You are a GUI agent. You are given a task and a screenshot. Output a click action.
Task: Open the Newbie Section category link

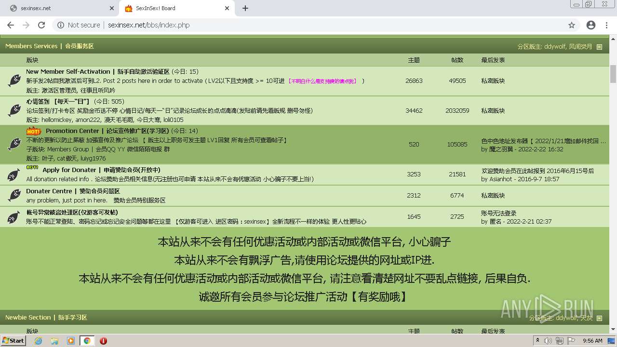[x=46, y=318]
